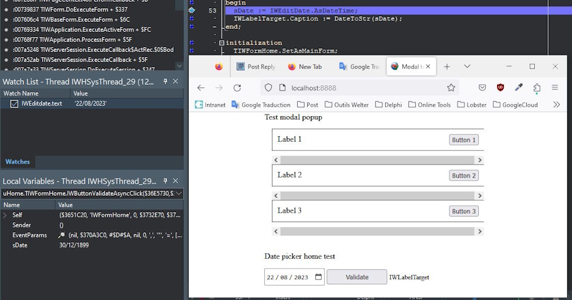Click Button 3 on the page

pyautogui.click(x=464, y=212)
